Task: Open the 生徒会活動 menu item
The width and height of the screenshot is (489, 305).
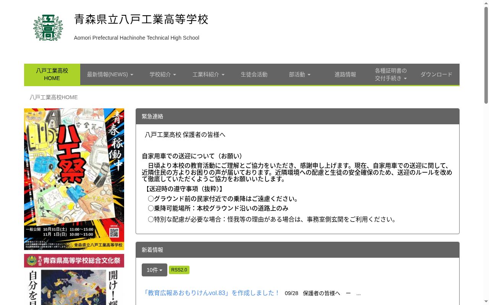Action: click(254, 74)
